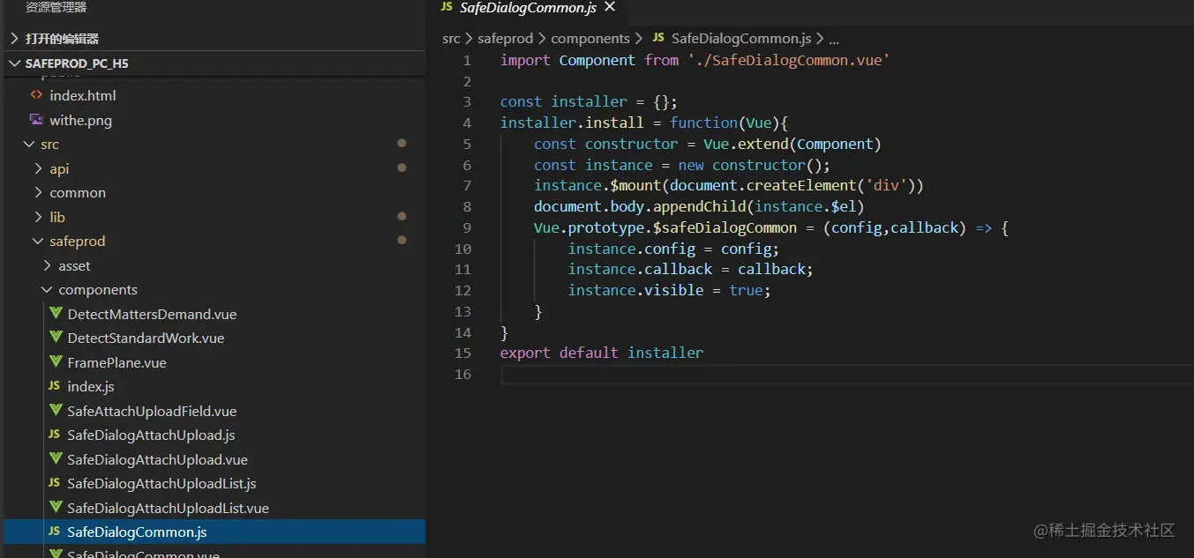Click line number 1 in the gutter
Image resolution: width=1194 pixels, height=558 pixels.
[467, 61]
